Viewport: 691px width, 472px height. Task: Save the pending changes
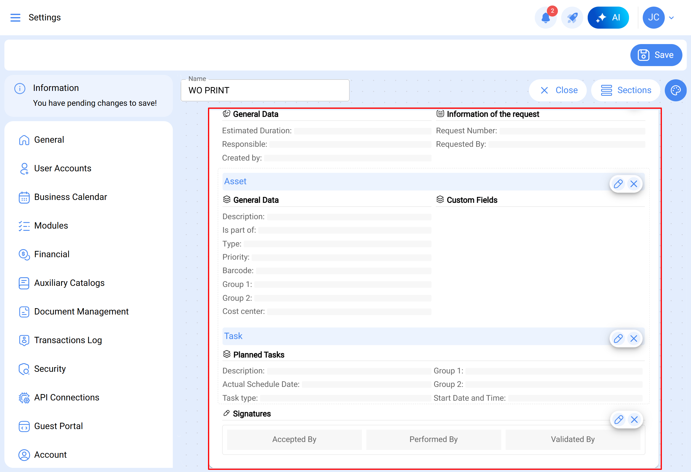pos(656,55)
